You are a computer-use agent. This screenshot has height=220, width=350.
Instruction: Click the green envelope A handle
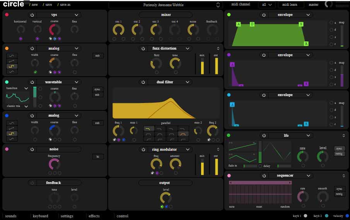(238, 24)
